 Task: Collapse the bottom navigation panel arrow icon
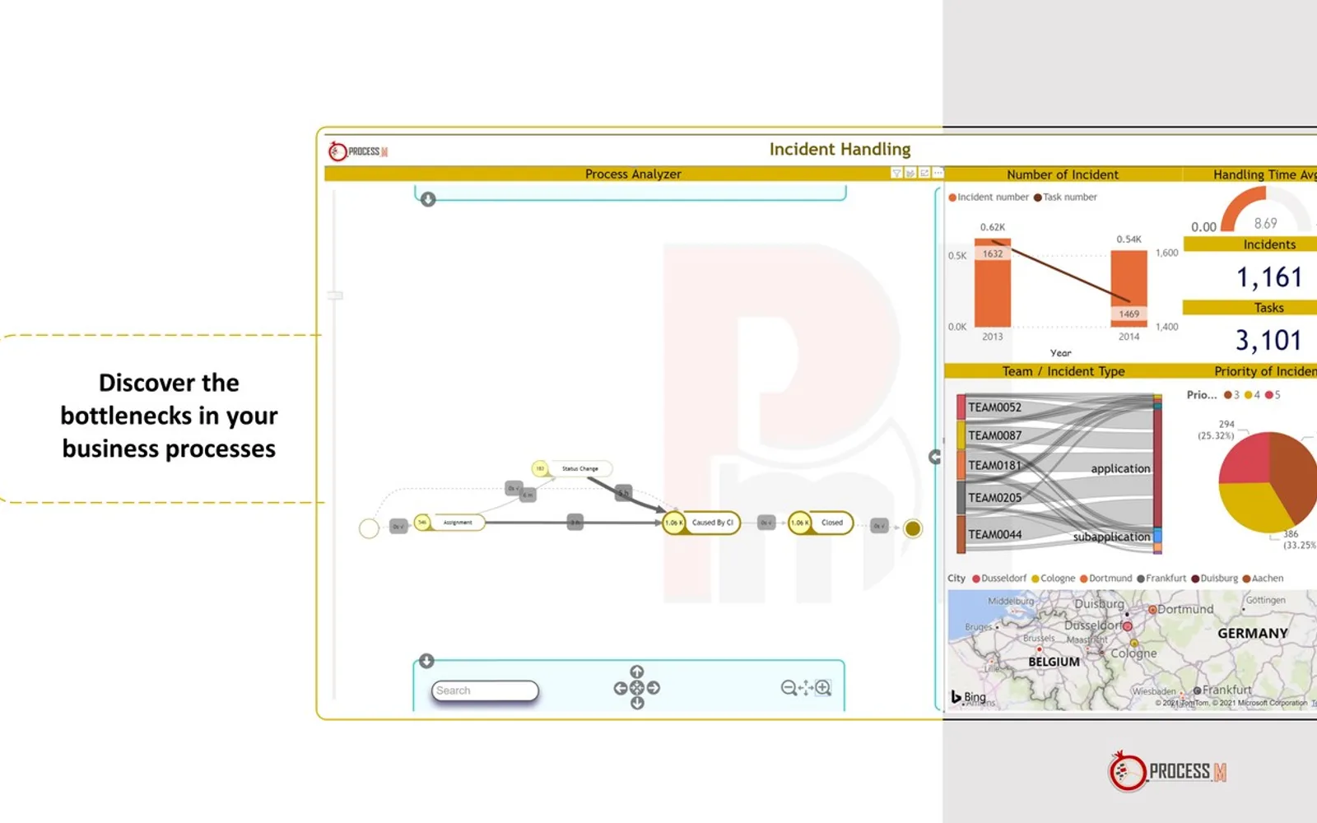pyautogui.click(x=426, y=661)
